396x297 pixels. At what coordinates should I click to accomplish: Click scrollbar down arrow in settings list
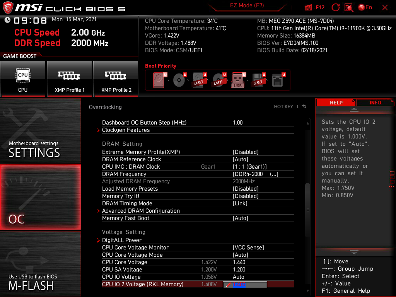click(x=307, y=291)
